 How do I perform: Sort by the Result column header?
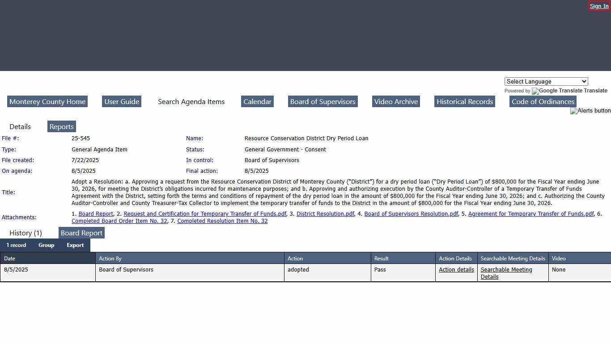[x=381, y=259]
